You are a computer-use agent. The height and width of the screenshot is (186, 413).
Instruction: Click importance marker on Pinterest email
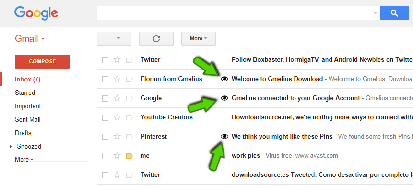[x=130, y=137]
